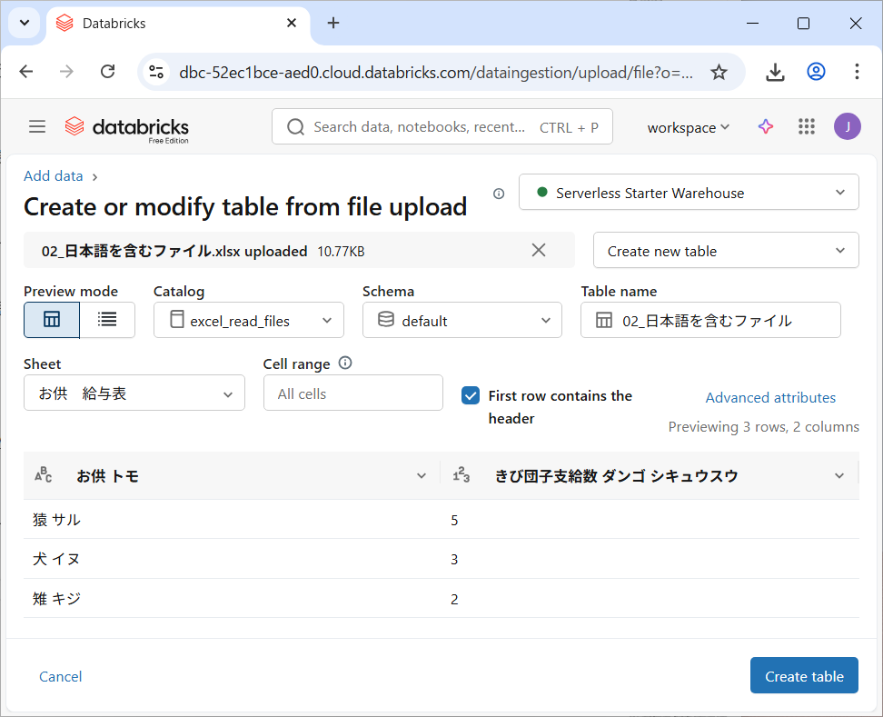Open the Create new table dropdown
This screenshot has height=717, width=883.
pos(726,251)
